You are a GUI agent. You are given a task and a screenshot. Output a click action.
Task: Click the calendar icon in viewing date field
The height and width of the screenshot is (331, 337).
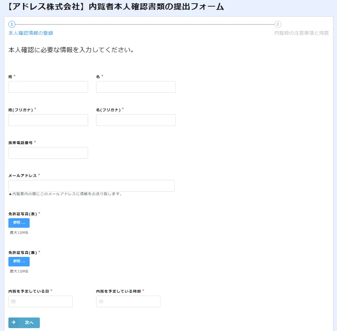[x=14, y=301]
